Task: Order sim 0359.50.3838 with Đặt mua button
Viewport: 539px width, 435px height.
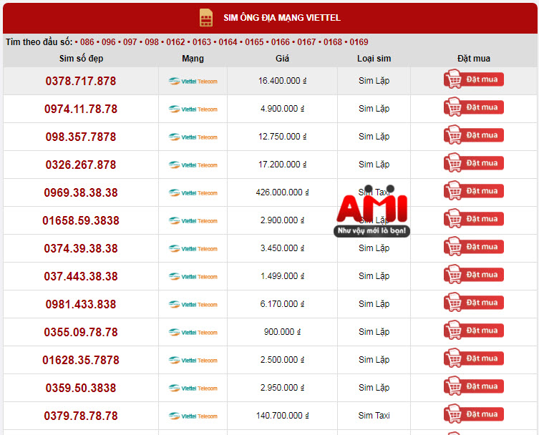Action: click(x=474, y=386)
